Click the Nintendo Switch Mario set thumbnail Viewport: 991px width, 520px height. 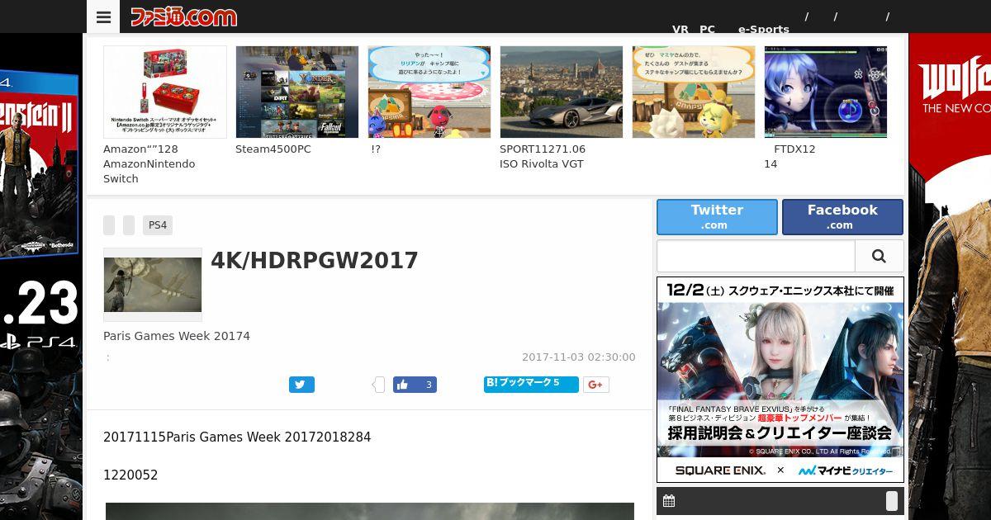pos(165,92)
